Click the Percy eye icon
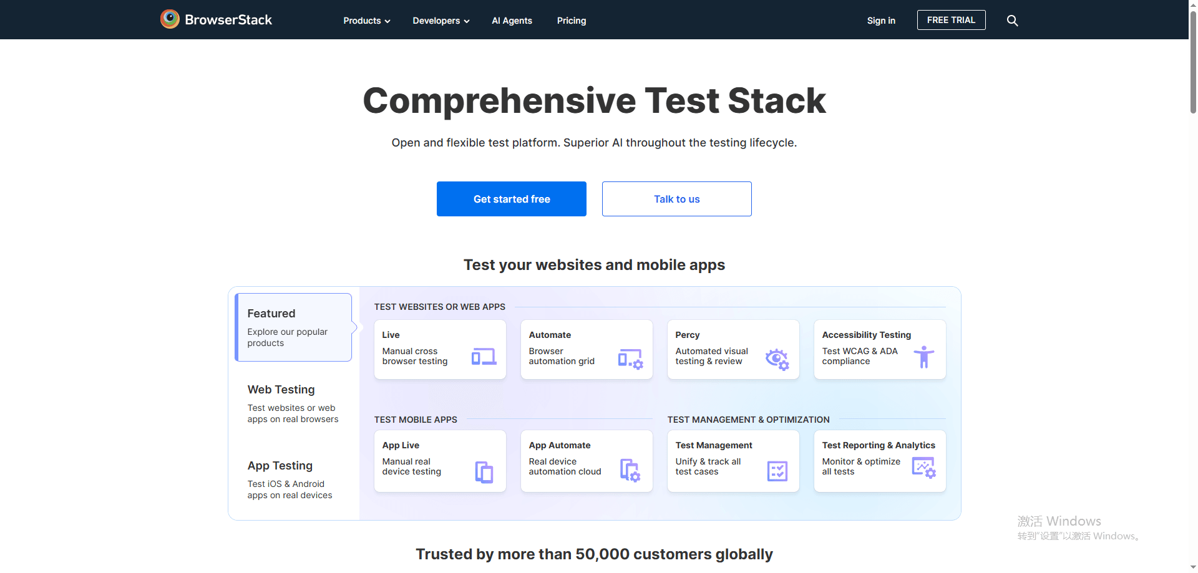This screenshot has height=573, width=1198. point(777,359)
